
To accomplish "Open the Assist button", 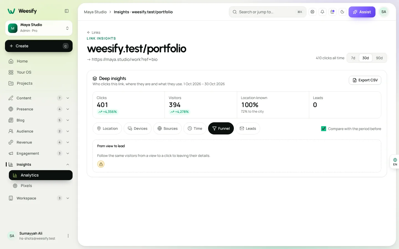I will (x=362, y=12).
